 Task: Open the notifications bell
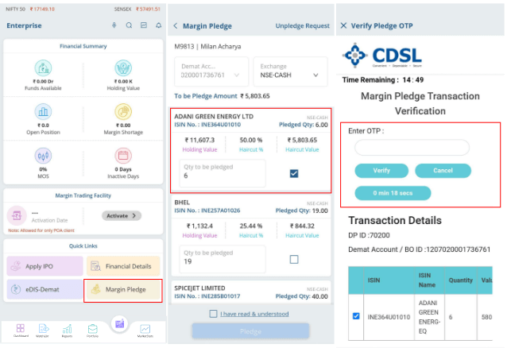point(158,25)
